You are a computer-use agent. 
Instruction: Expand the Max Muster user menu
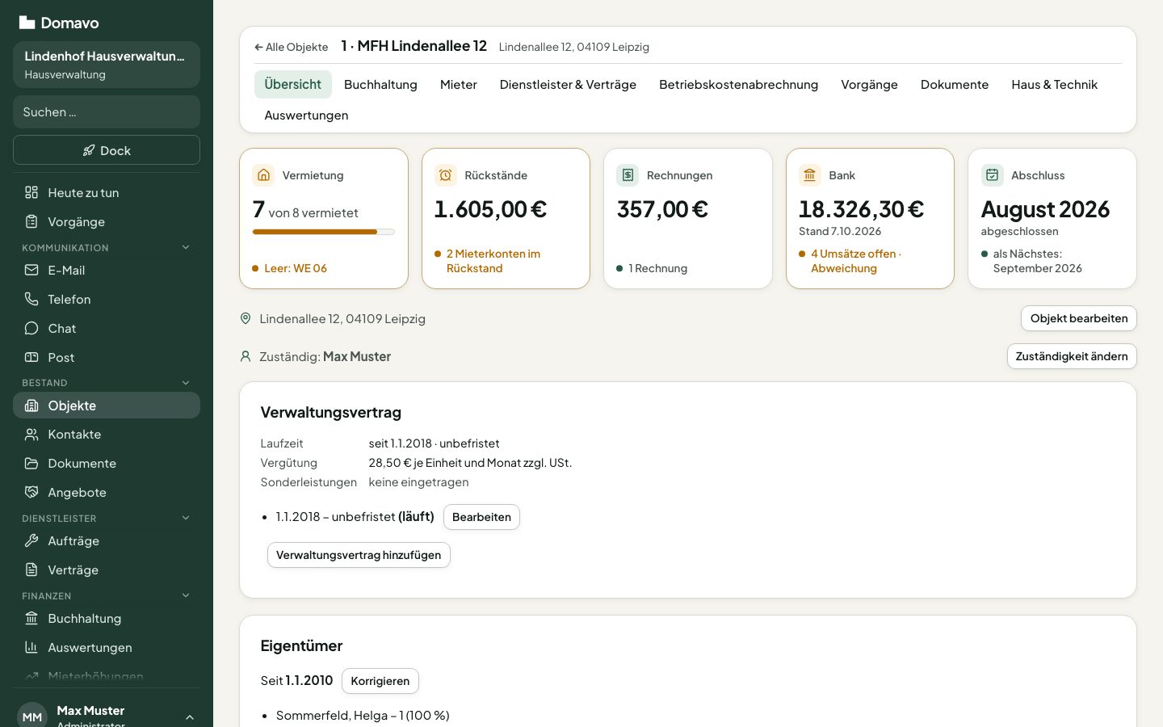pyautogui.click(x=190, y=716)
